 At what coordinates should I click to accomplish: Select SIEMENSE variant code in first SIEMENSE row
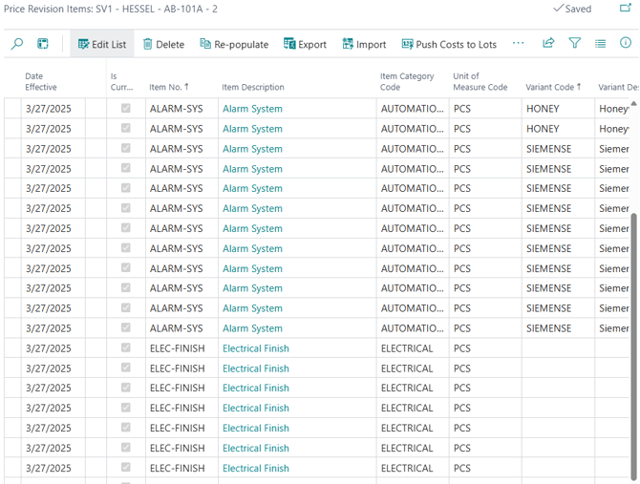[x=548, y=149]
